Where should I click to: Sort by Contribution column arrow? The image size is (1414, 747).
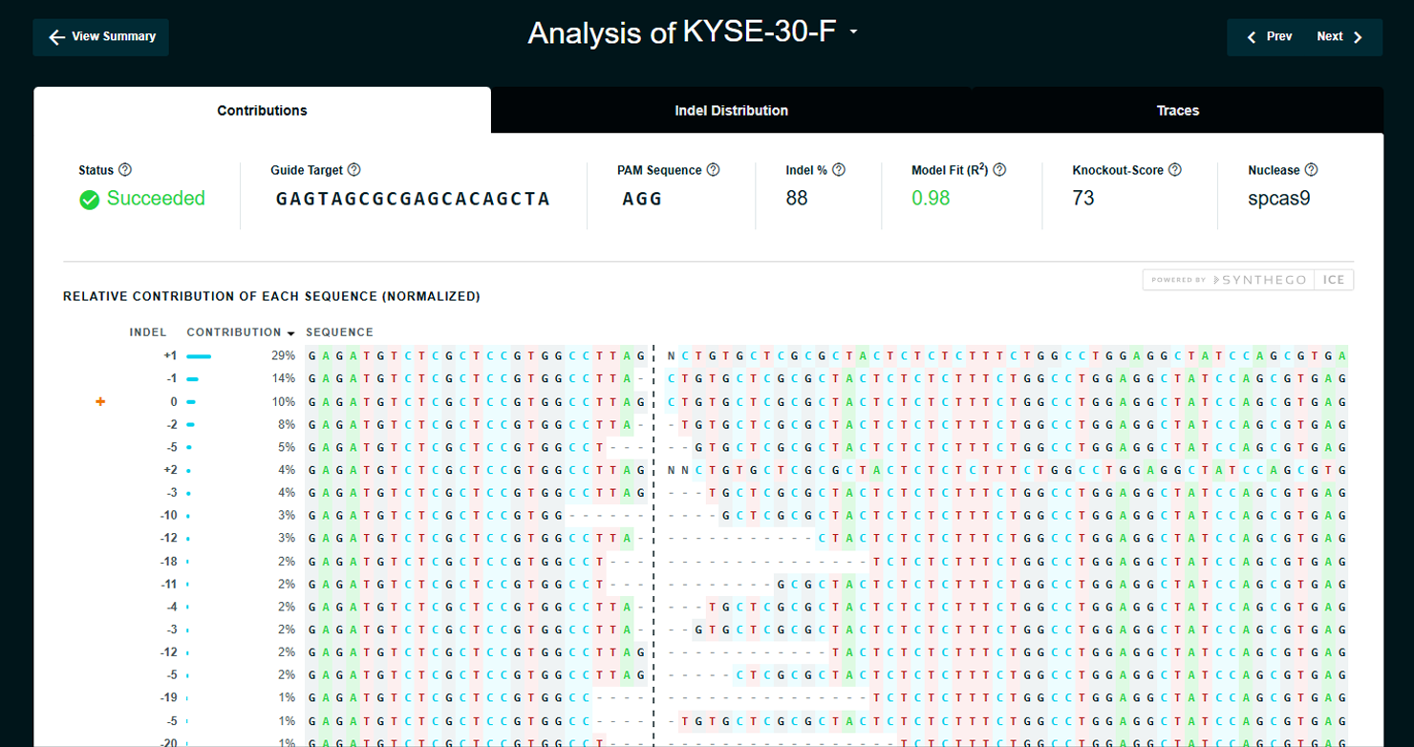coord(290,333)
